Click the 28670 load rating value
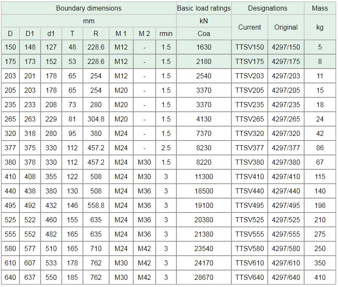 [204, 277]
